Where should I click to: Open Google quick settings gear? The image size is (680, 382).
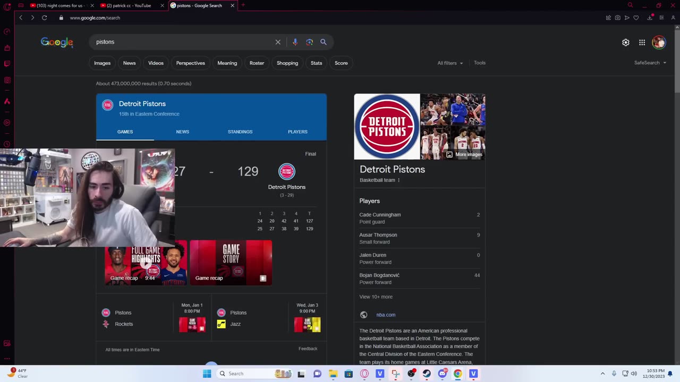click(x=626, y=42)
